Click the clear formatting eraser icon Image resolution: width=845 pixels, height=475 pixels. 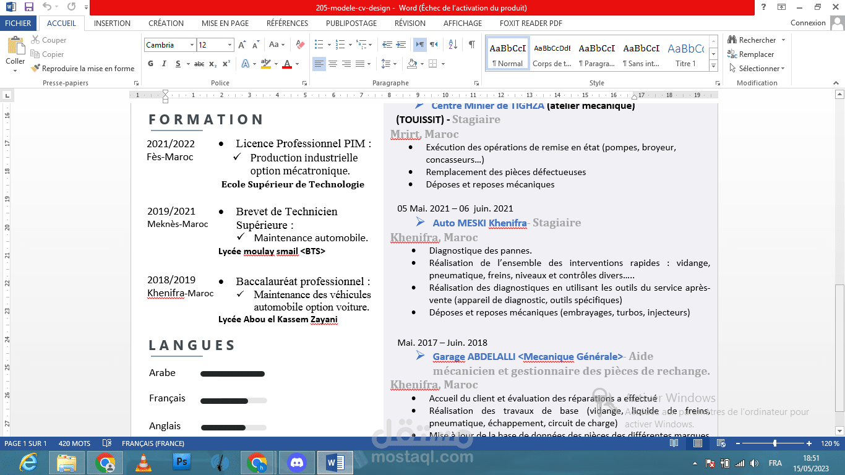tap(301, 45)
